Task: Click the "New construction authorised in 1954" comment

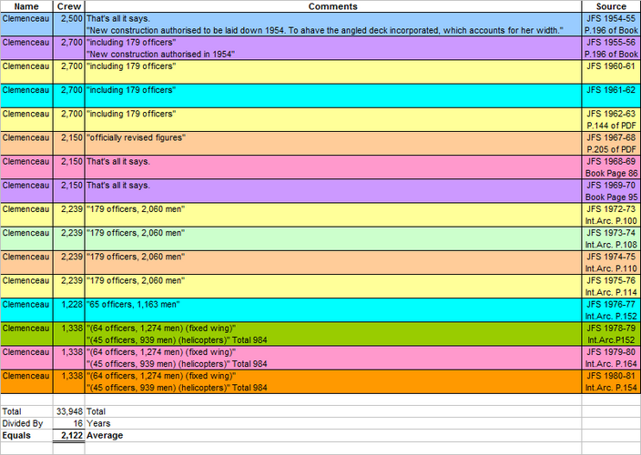Action: coord(160,55)
